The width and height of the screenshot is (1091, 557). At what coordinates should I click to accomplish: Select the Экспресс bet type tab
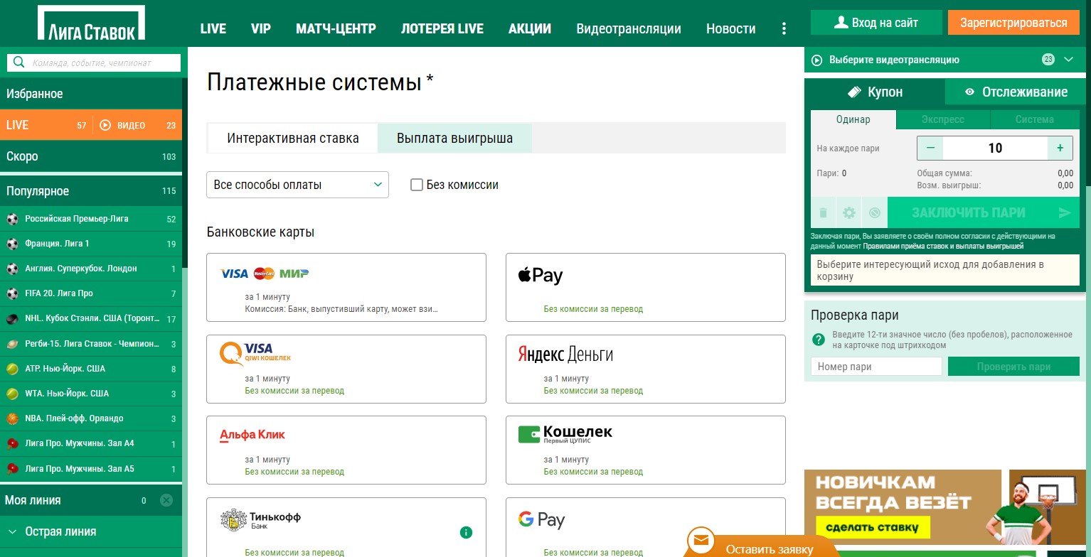[943, 119]
